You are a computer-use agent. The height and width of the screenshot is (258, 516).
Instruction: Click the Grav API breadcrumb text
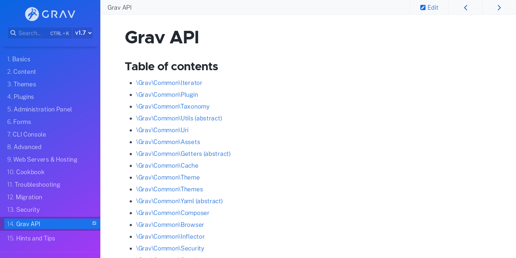(120, 8)
